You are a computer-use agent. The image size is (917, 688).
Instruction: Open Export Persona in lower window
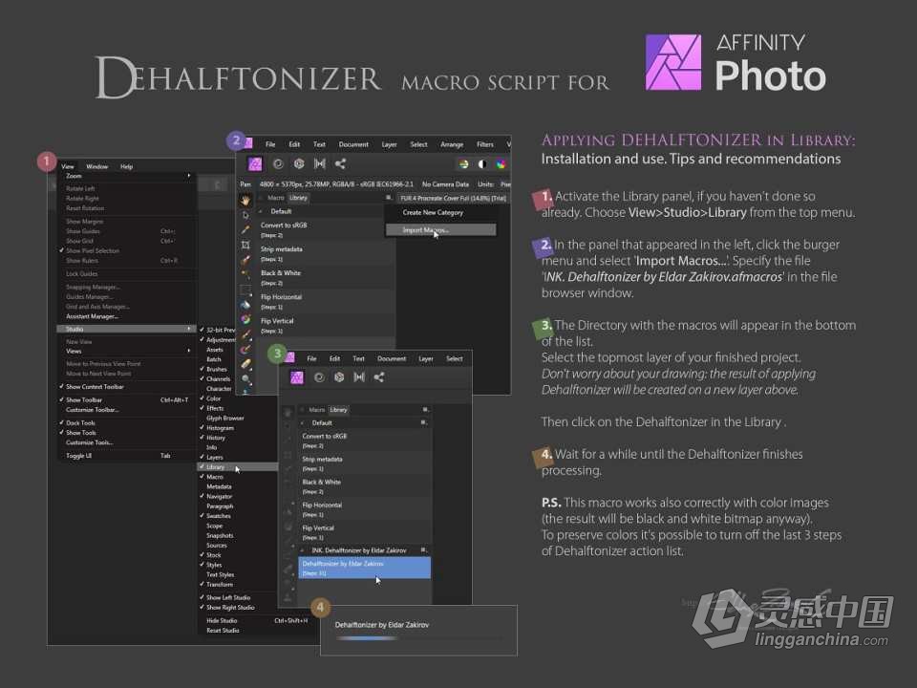[x=379, y=377]
